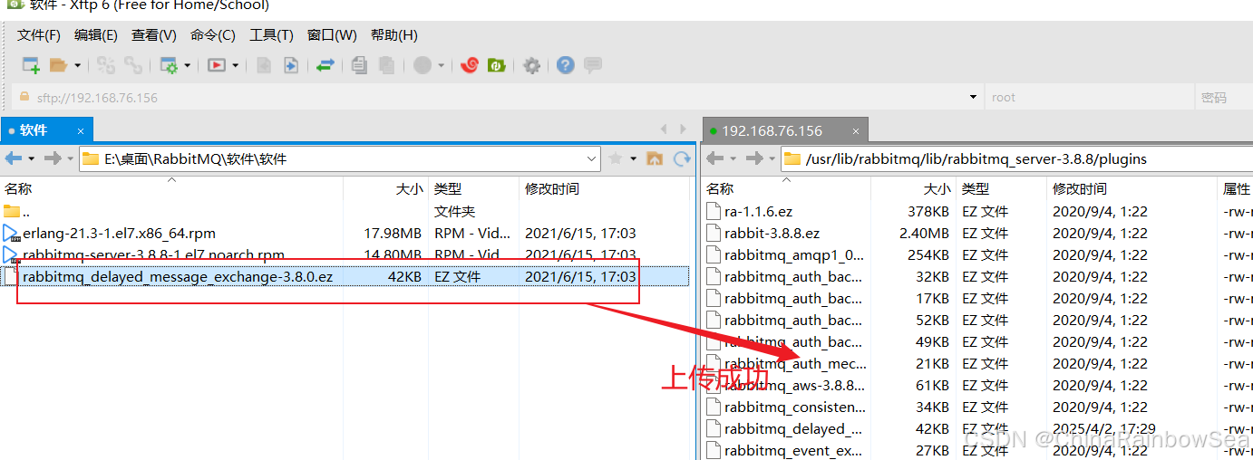Image resolution: width=1253 pixels, height=460 pixels.
Task: Open the 工具(T) menu
Action: pyautogui.click(x=271, y=35)
